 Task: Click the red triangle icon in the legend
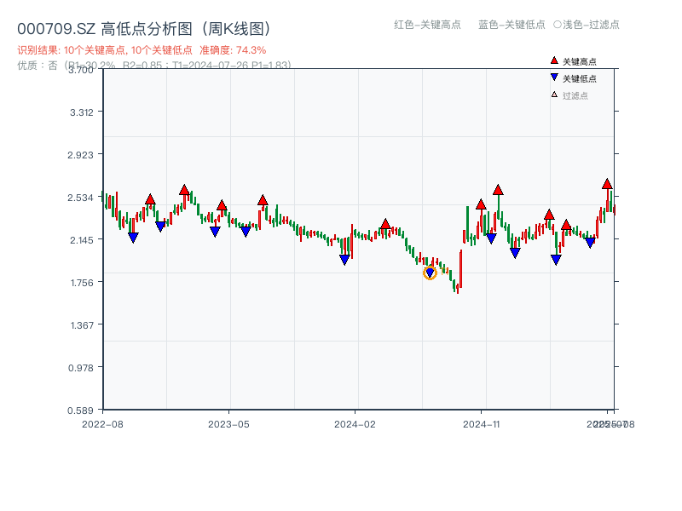pos(554,60)
